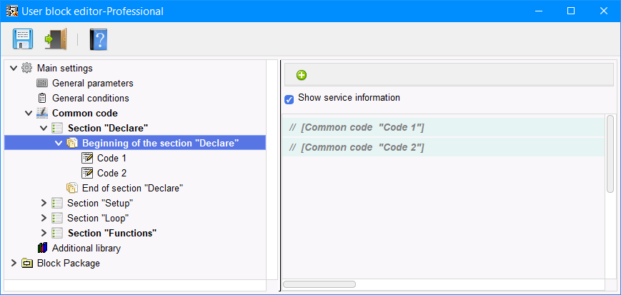The height and width of the screenshot is (295, 621).
Task: Select General conditions tree item
Action: tap(90, 99)
